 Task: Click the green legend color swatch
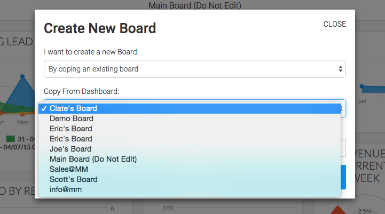pos(11,139)
